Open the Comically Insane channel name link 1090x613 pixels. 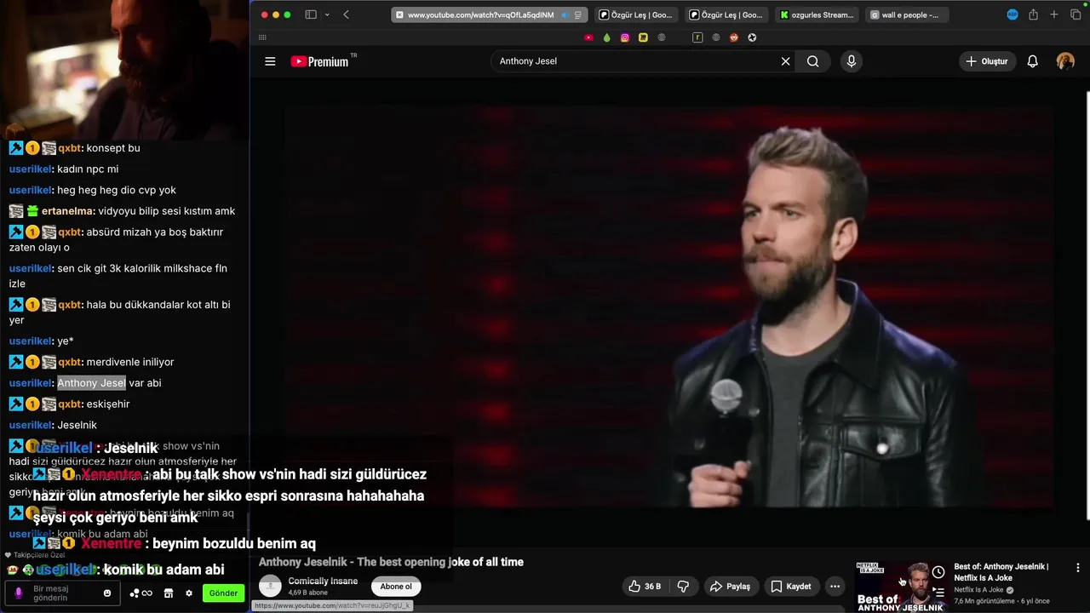click(x=323, y=581)
